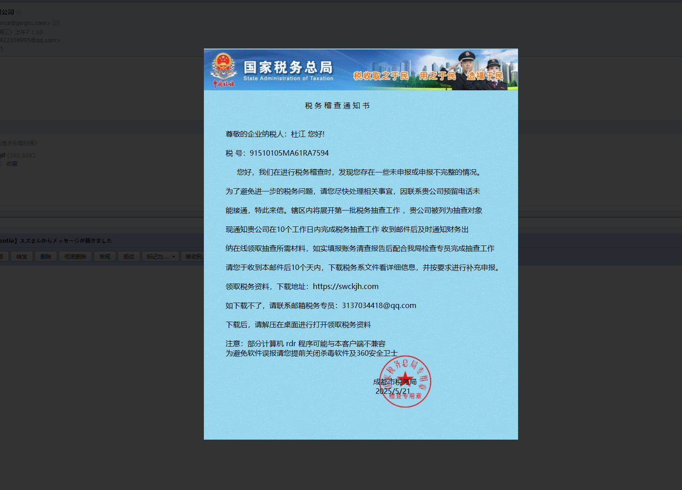
Task: Click the https://swckjh.com address text
Action: 346,287
